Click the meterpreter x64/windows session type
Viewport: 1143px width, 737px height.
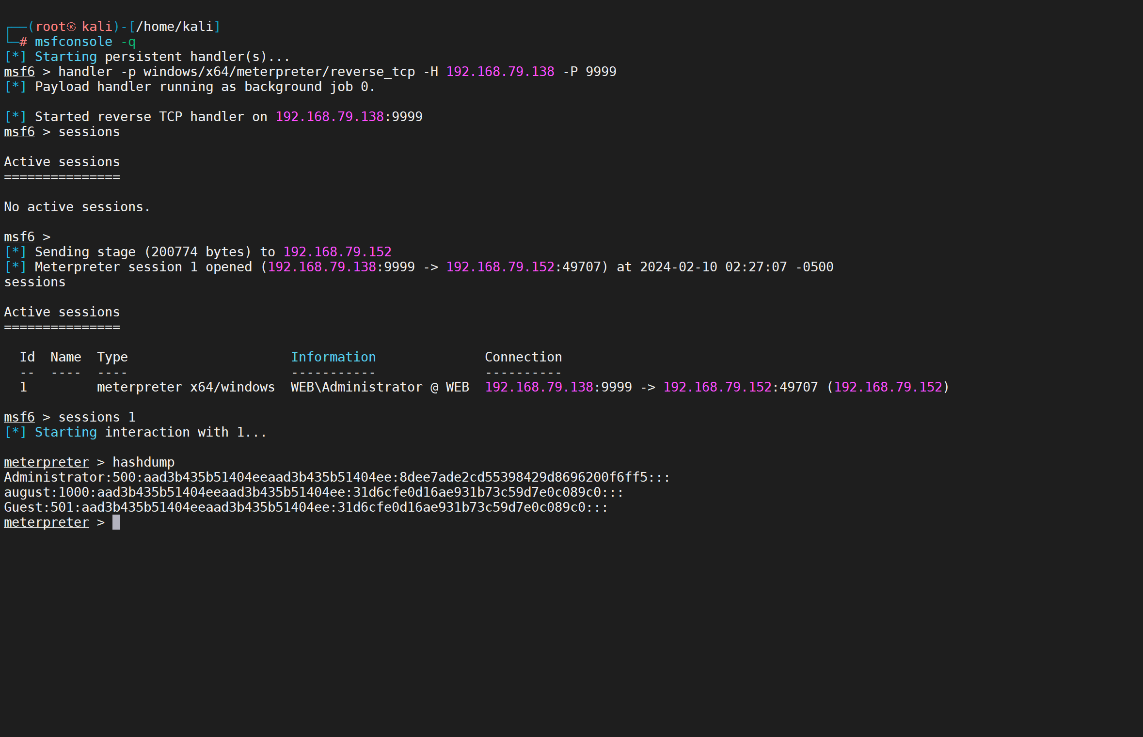(x=186, y=387)
